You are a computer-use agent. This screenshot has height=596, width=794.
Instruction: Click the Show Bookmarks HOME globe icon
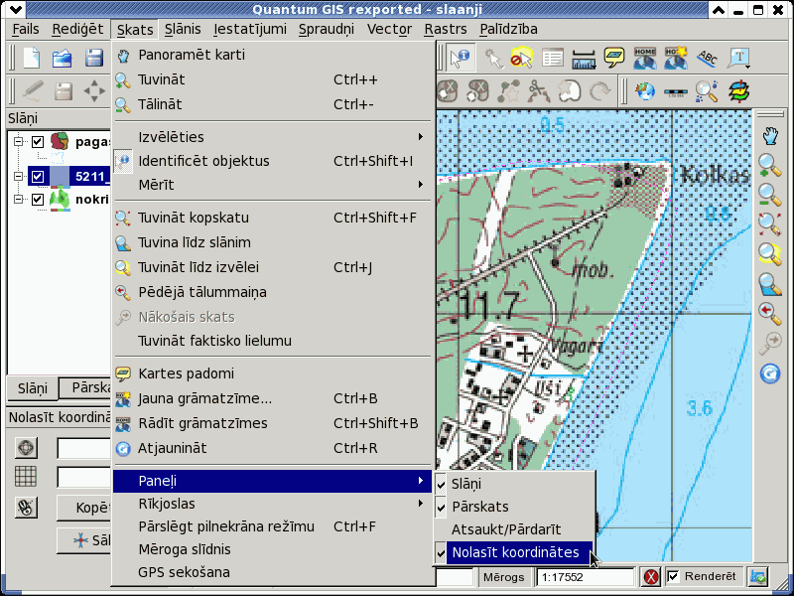click(x=645, y=59)
